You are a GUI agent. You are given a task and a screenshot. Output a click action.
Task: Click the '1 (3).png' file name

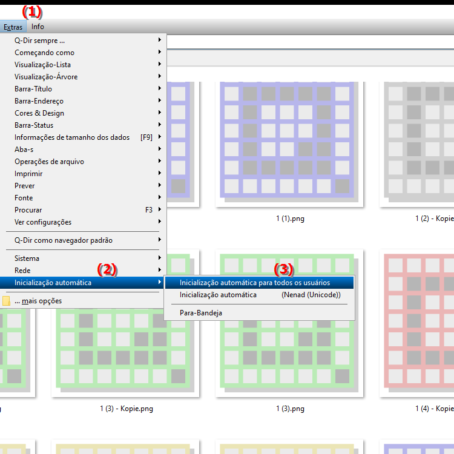[290, 409]
